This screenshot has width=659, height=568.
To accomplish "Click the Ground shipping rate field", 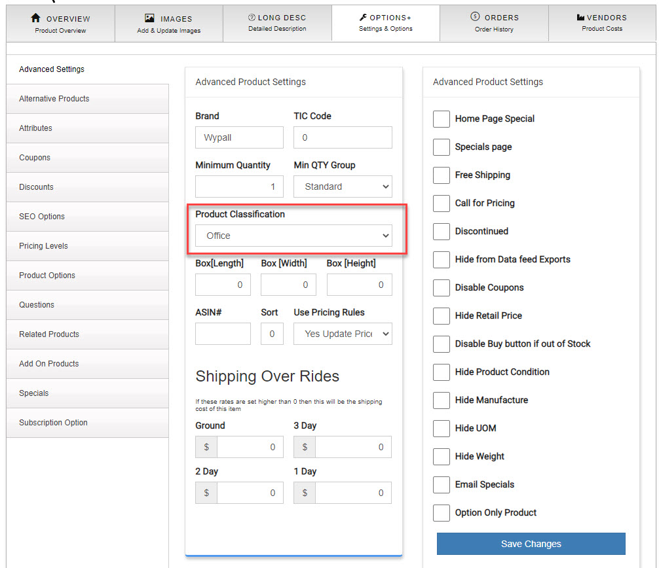I will (250, 448).
